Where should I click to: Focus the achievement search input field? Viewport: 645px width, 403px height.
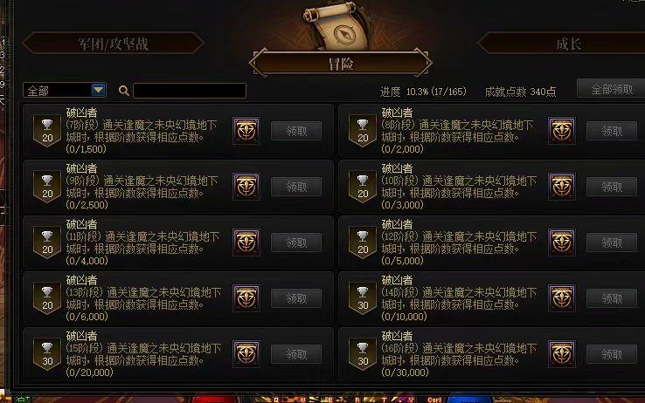click(x=190, y=91)
